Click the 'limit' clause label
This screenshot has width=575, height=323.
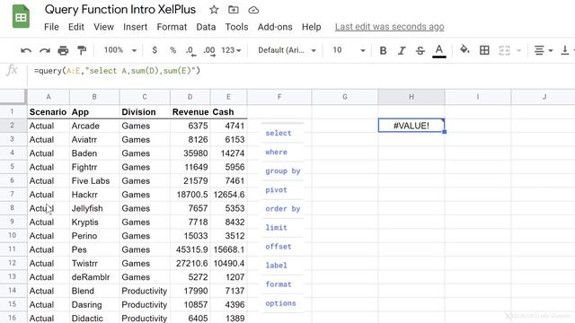276,228
